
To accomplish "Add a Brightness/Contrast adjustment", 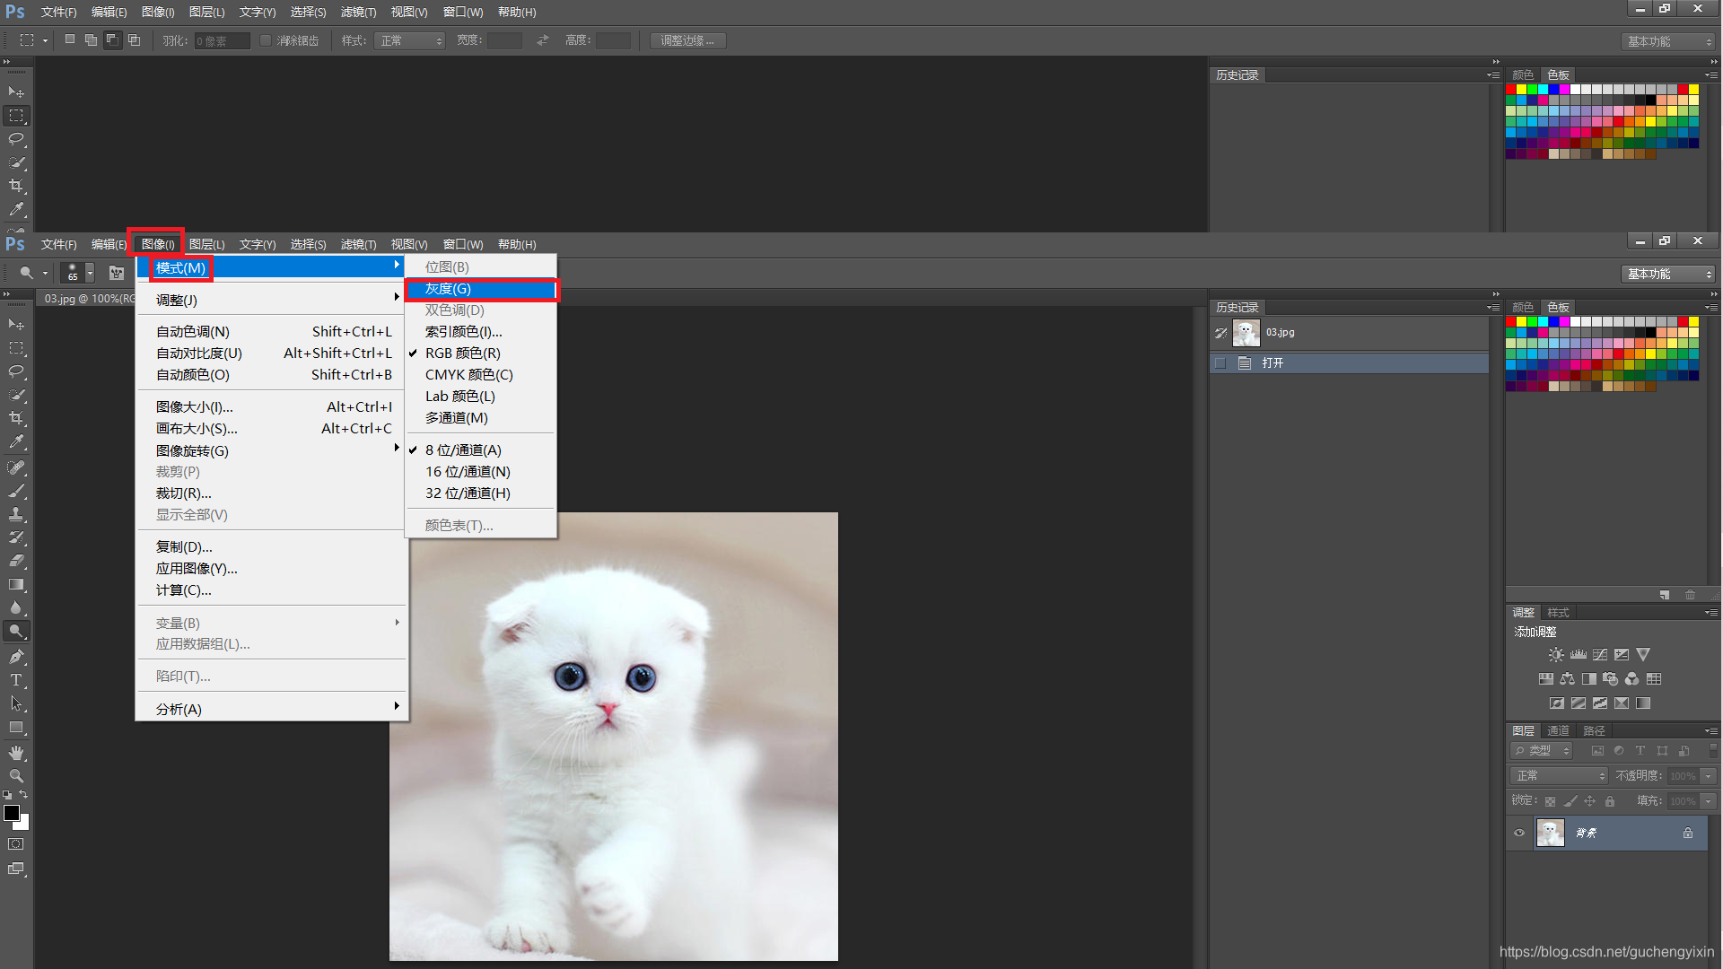I will [1556, 655].
